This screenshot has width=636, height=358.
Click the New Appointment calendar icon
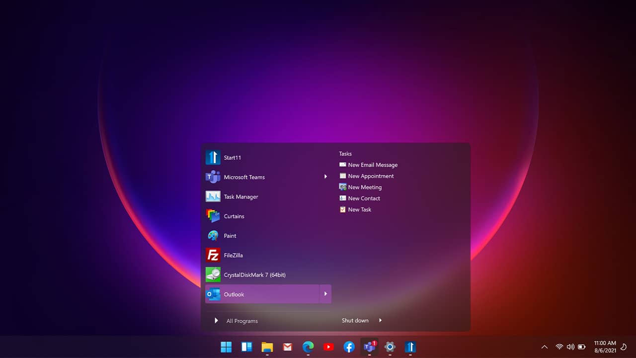342,176
